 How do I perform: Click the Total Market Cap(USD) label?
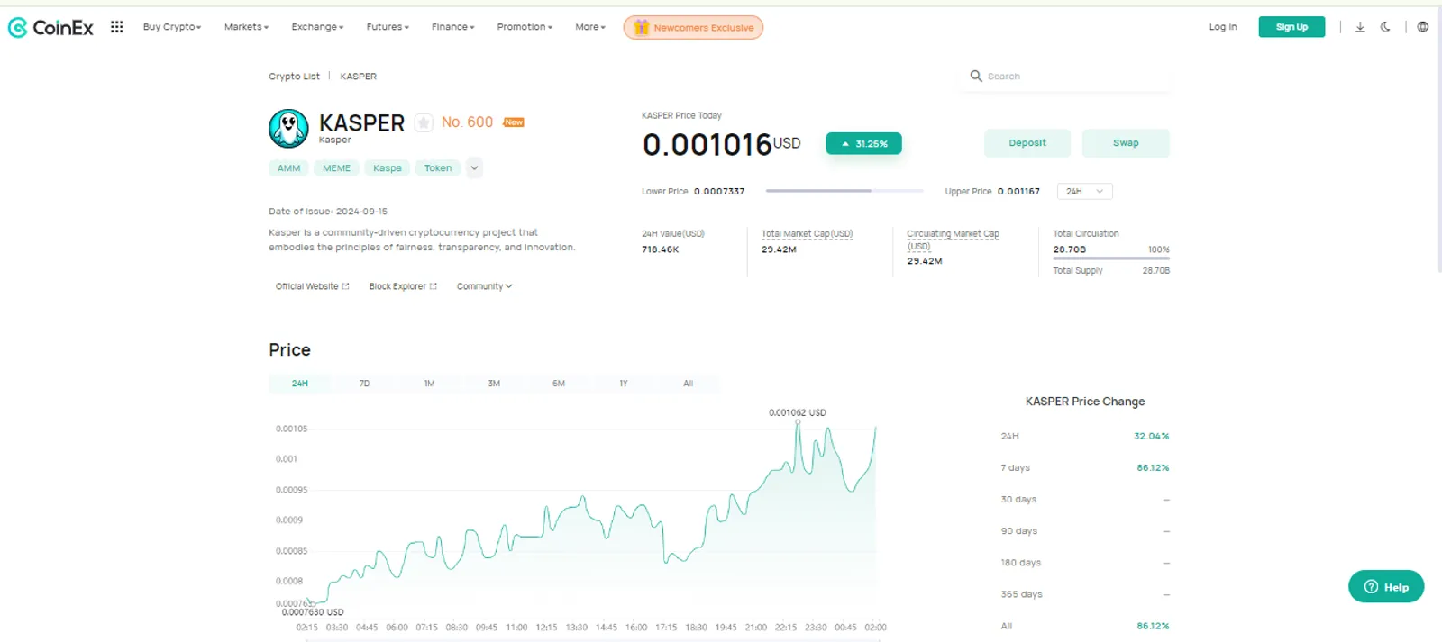[x=807, y=234]
